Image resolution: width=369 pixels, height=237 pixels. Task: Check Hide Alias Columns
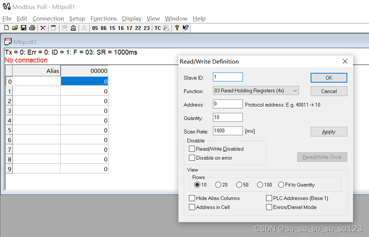(192, 198)
